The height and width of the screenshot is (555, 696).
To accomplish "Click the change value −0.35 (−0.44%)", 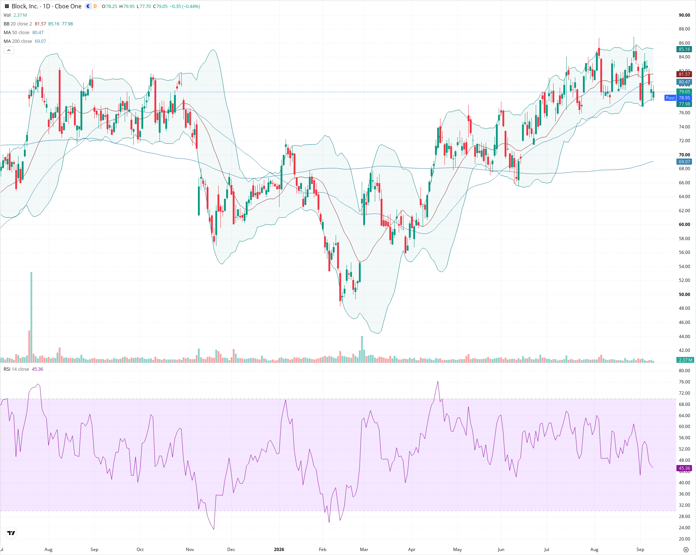I will 185,6.
